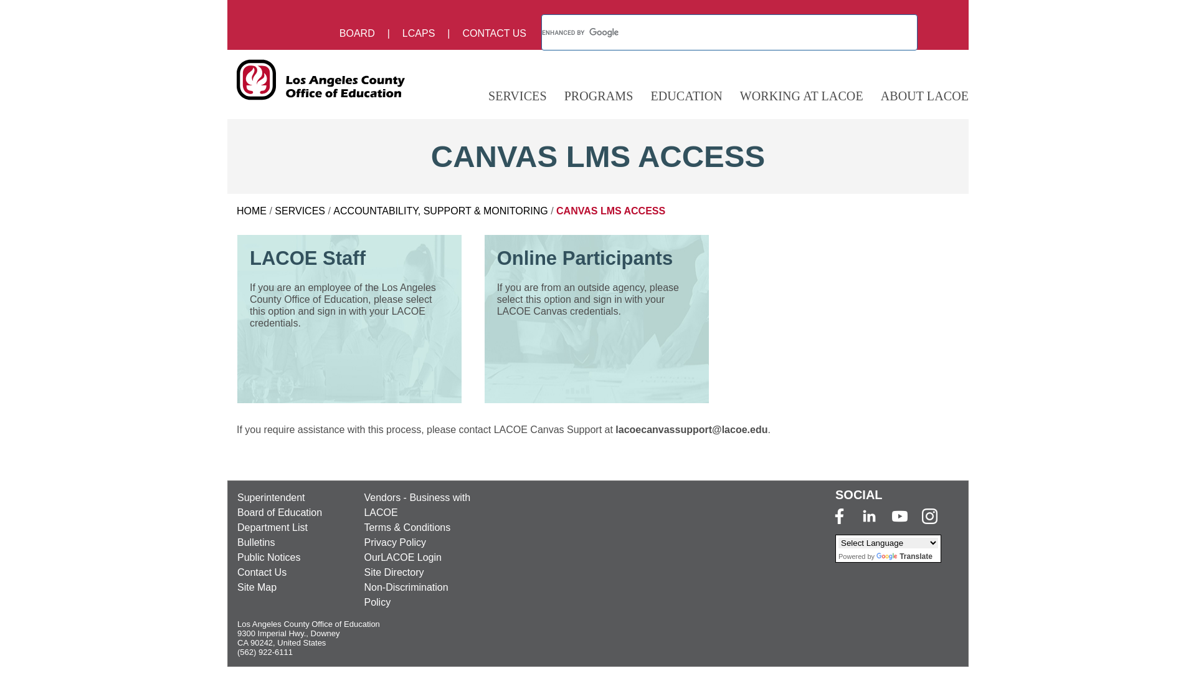Open the WORKING AT LACOE menu
The image size is (1196, 673).
click(x=801, y=96)
